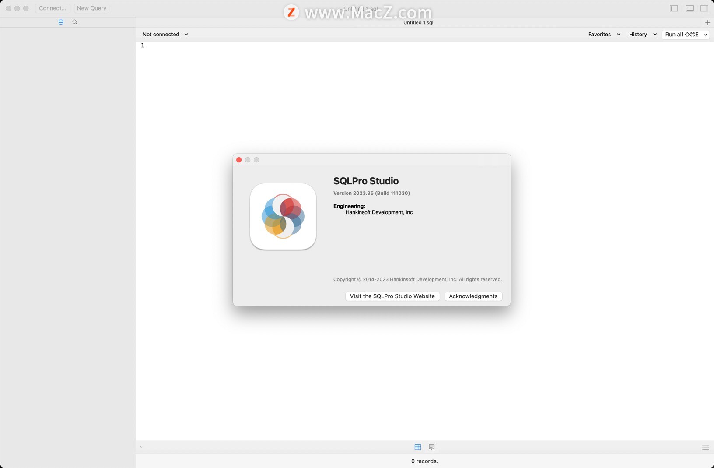The height and width of the screenshot is (468, 714).
Task: Toggle the bottom panel layout icon
Action: (689, 8)
